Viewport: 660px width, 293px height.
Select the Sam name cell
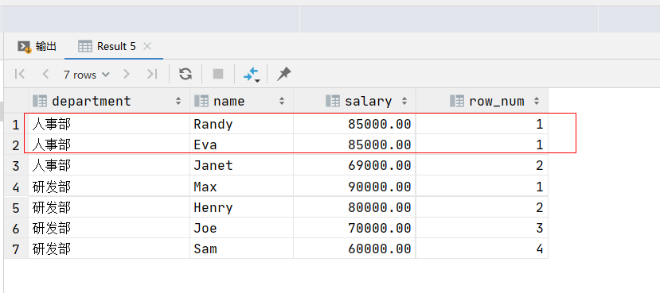pos(241,249)
